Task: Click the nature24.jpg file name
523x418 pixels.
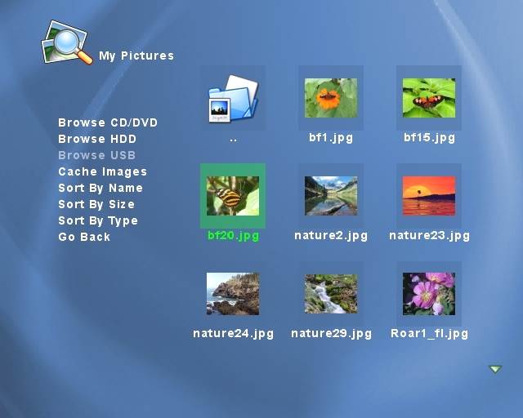Action: coord(233,334)
